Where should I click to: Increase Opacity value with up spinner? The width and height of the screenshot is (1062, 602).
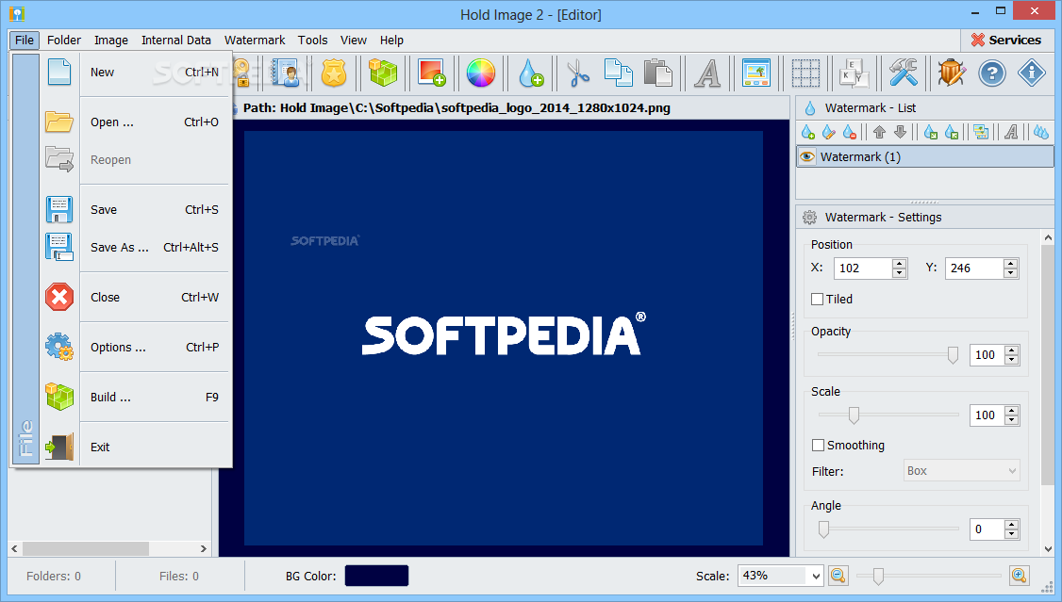1012,350
